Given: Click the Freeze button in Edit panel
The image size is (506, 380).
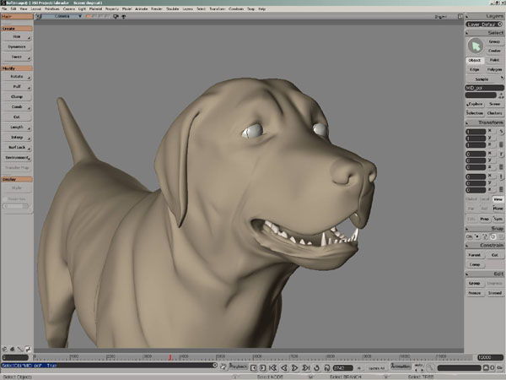Looking at the screenshot, I should coord(474,293).
